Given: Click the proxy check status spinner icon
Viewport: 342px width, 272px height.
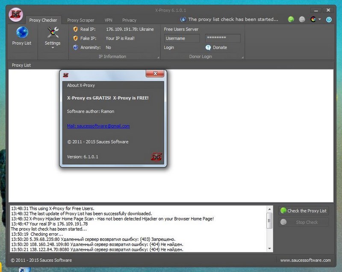Looking at the screenshot, I should tap(183, 19).
